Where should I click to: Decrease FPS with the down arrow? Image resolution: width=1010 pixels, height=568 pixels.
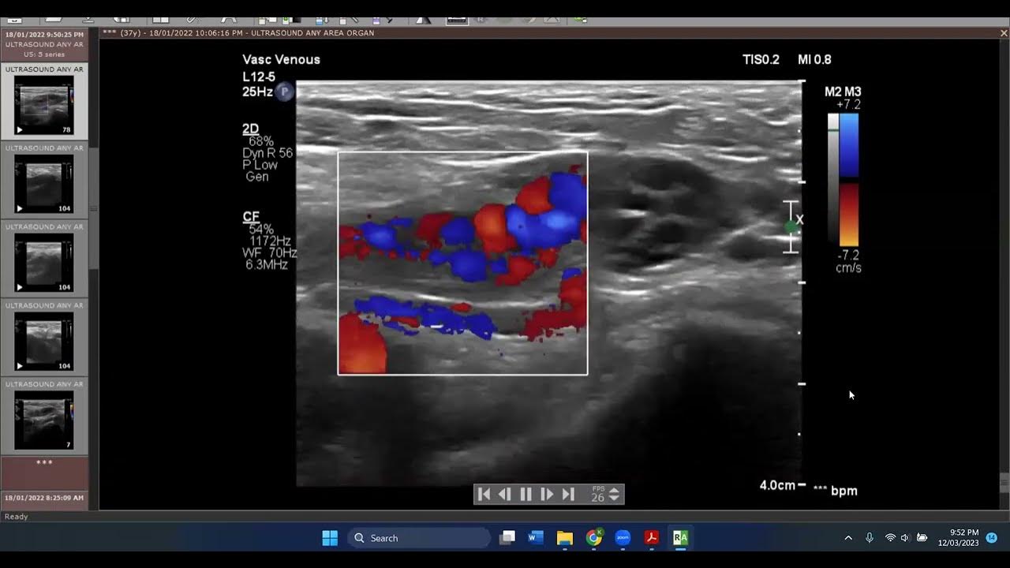(x=614, y=499)
